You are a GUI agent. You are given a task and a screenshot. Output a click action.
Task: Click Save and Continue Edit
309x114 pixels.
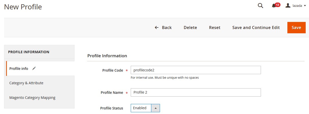pos(256,27)
